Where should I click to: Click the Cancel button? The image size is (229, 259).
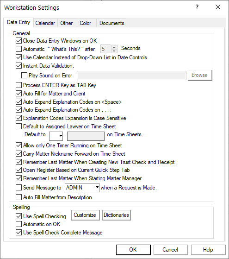[x=171, y=250]
